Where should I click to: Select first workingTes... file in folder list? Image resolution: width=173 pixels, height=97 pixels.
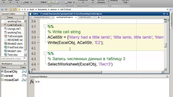(x=14, y=21)
